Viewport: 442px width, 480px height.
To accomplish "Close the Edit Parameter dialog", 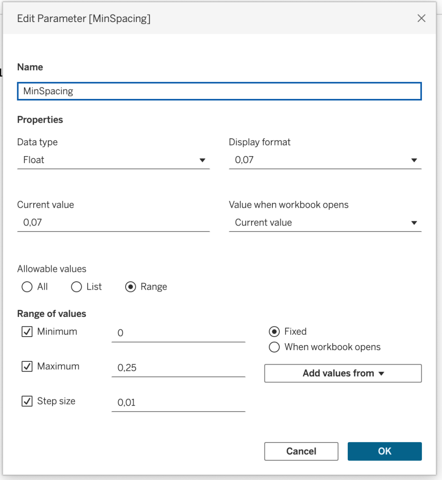I will click(x=421, y=19).
